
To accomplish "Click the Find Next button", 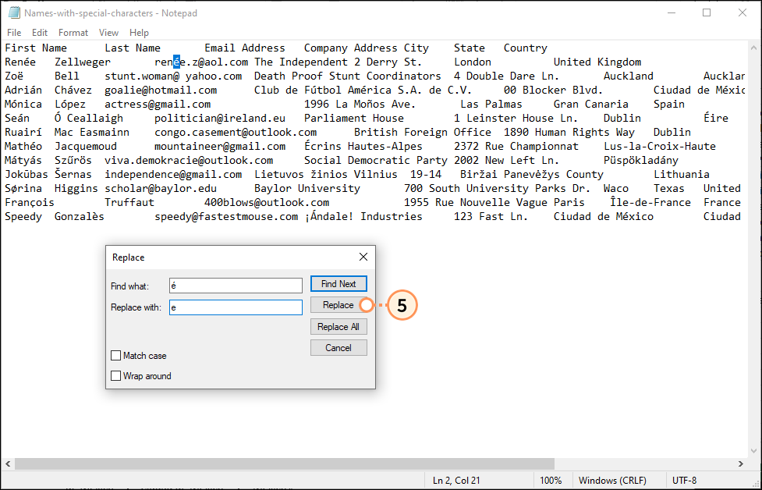I will point(338,284).
